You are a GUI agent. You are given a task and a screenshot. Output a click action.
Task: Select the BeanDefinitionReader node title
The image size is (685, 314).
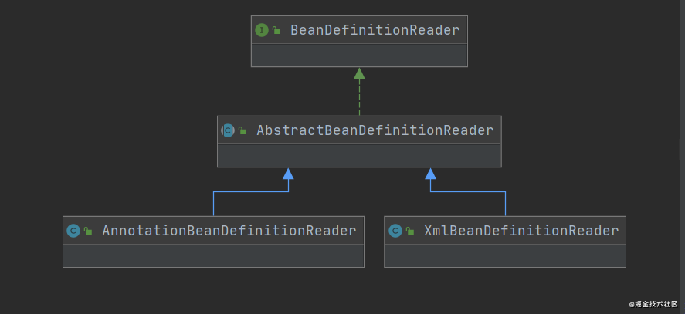[375, 30]
